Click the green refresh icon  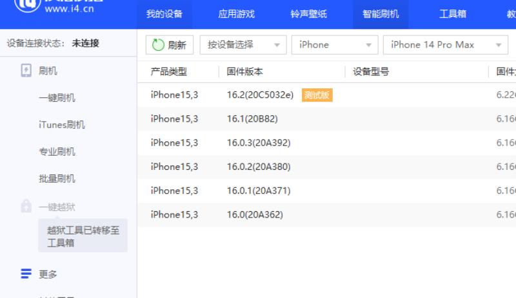158,45
